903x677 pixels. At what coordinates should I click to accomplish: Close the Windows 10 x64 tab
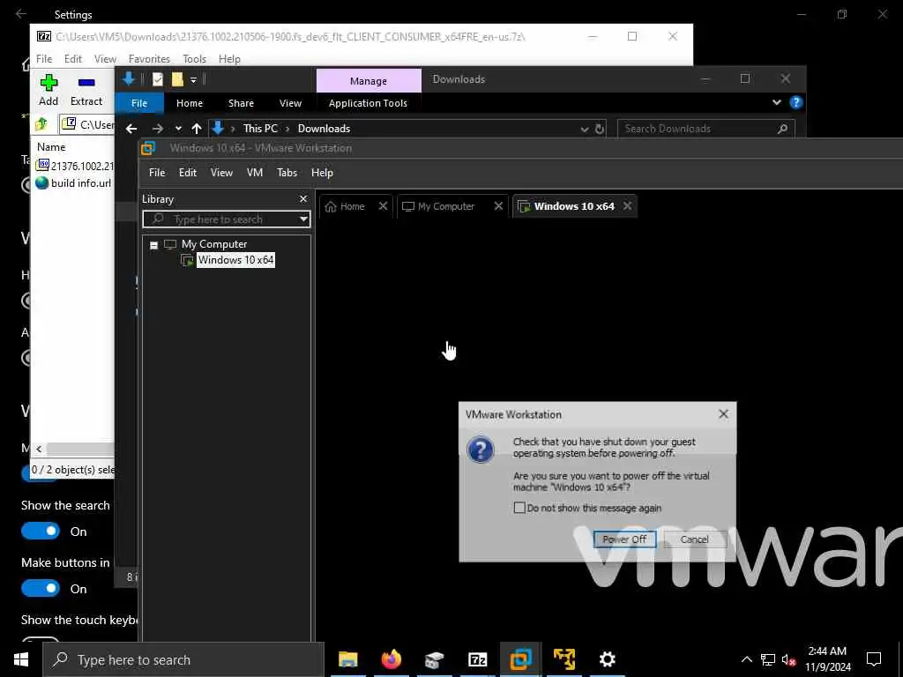(x=627, y=206)
